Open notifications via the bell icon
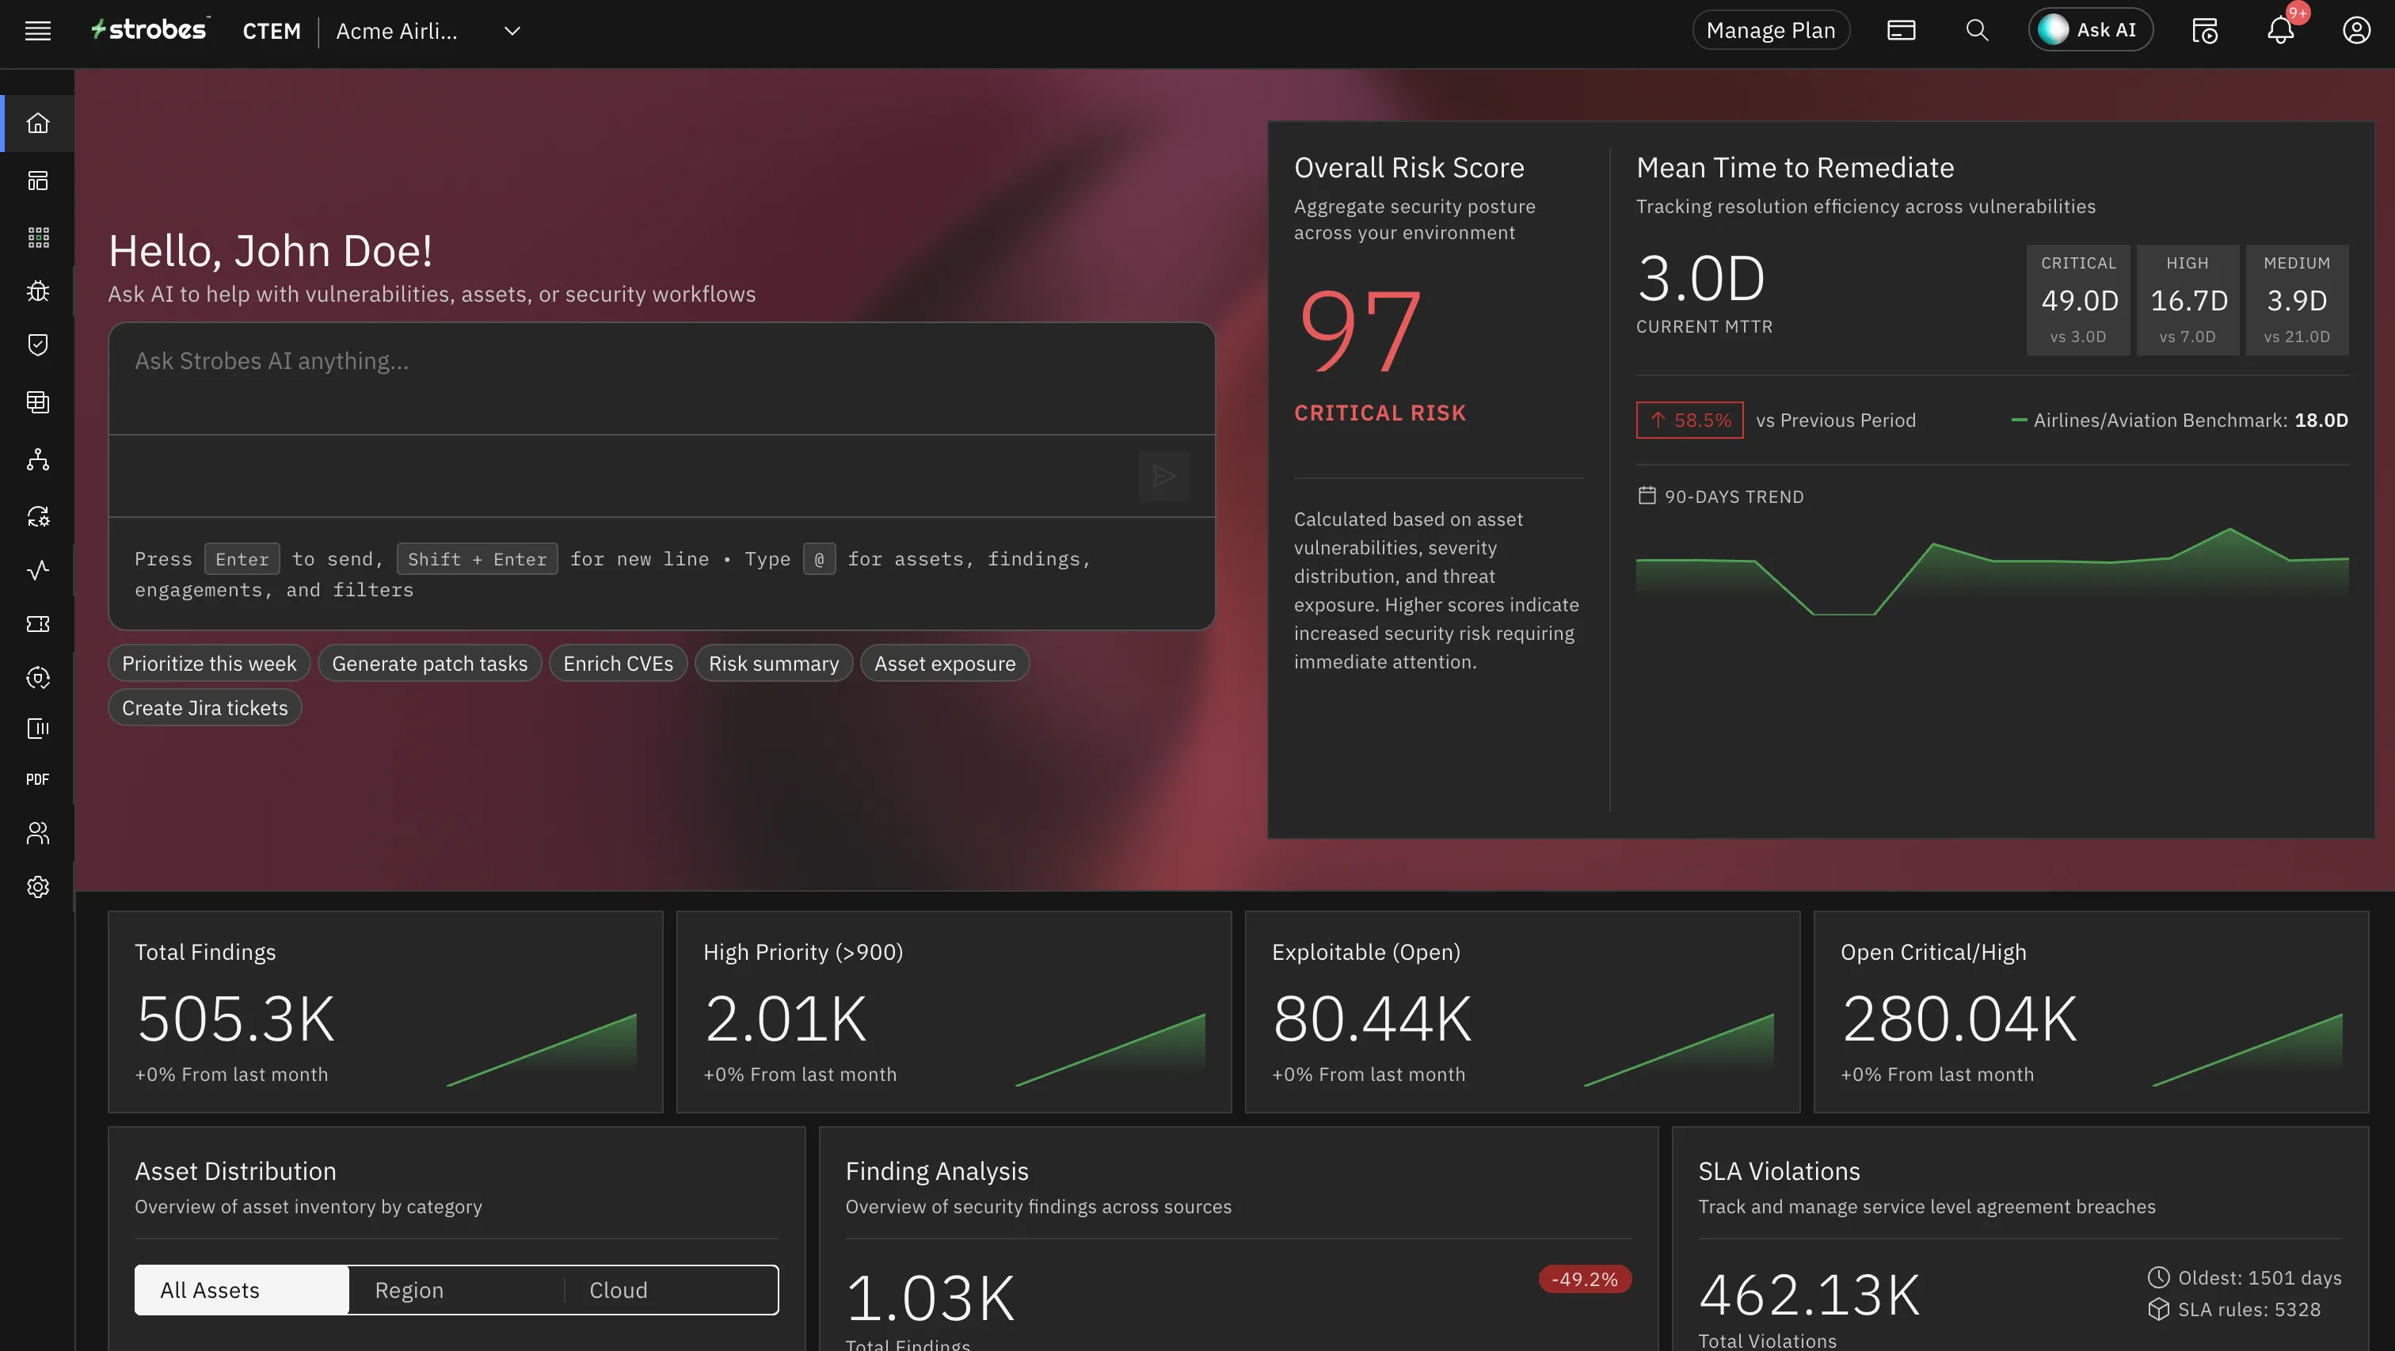The width and height of the screenshot is (2395, 1351). coord(2279,31)
